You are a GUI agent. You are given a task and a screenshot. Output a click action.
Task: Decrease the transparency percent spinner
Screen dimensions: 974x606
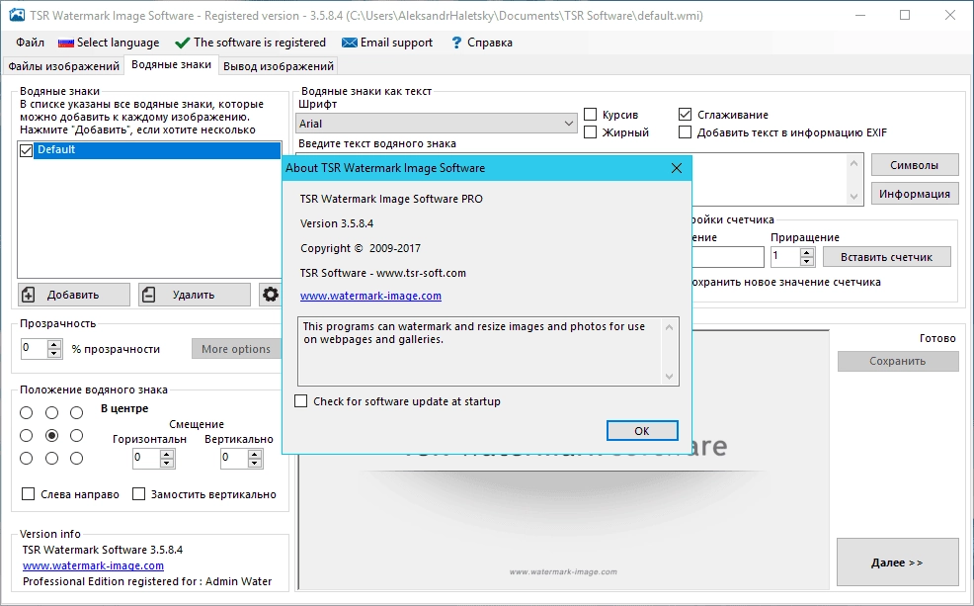(x=54, y=353)
